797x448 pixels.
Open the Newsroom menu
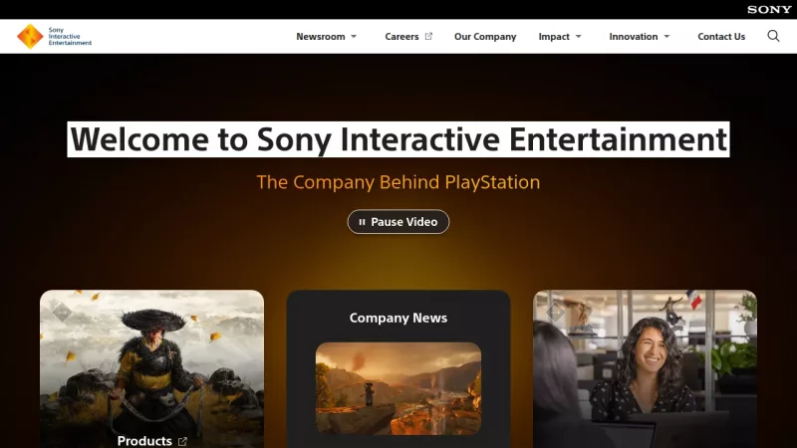click(320, 37)
